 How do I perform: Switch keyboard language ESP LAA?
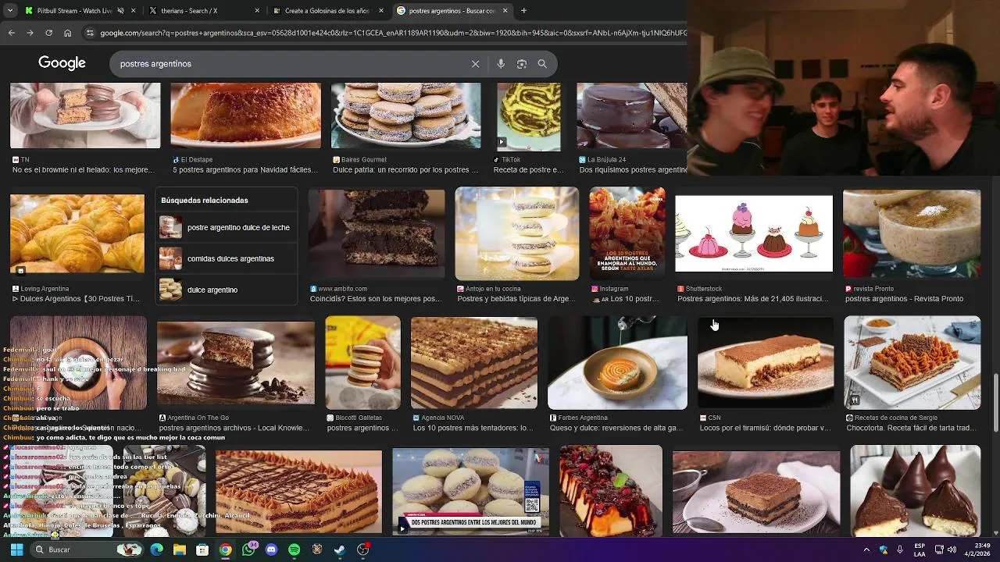point(920,550)
